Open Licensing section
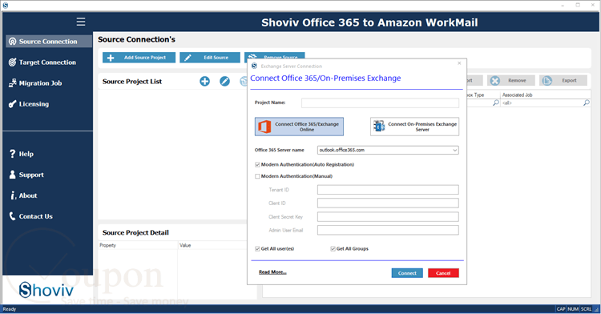The image size is (601, 314). [34, 104]
